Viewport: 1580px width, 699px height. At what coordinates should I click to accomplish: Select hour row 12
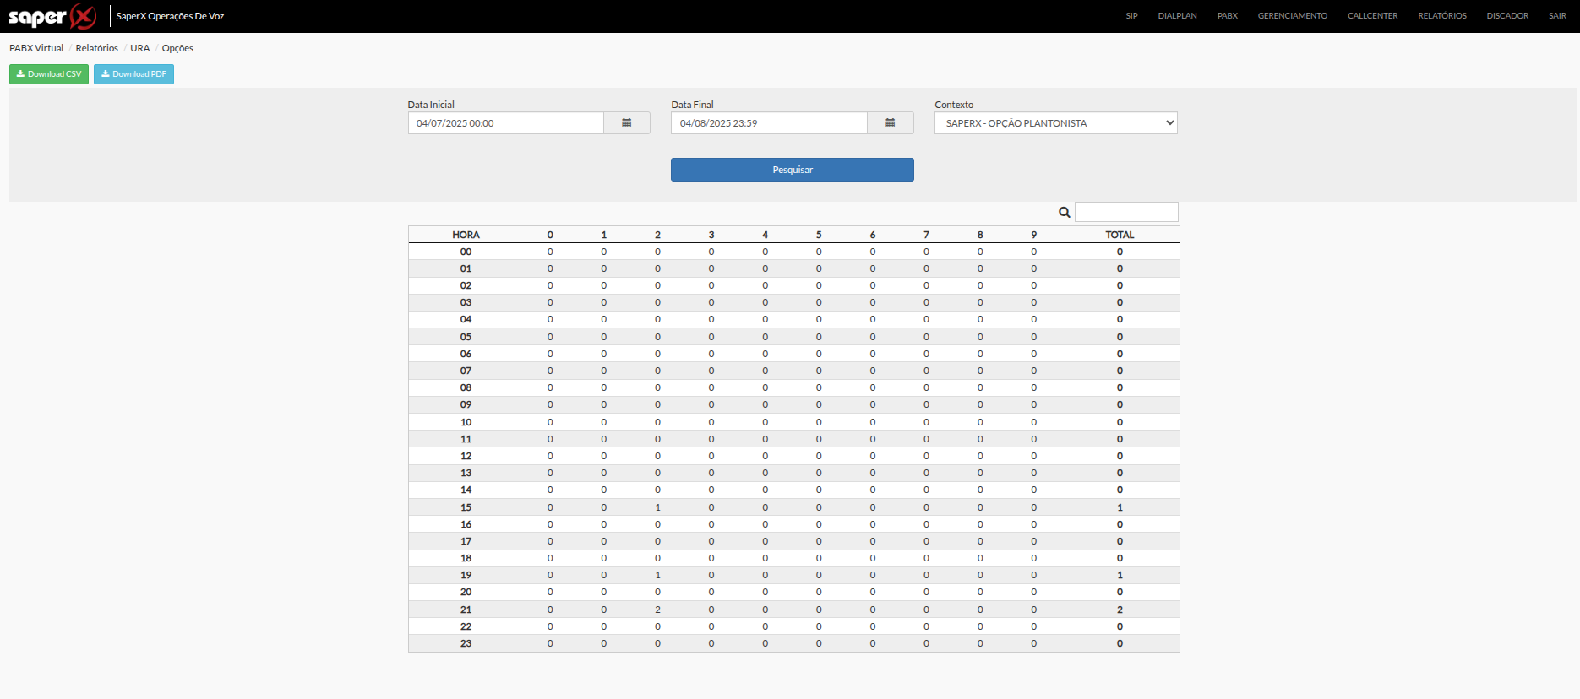coord(793,456)
